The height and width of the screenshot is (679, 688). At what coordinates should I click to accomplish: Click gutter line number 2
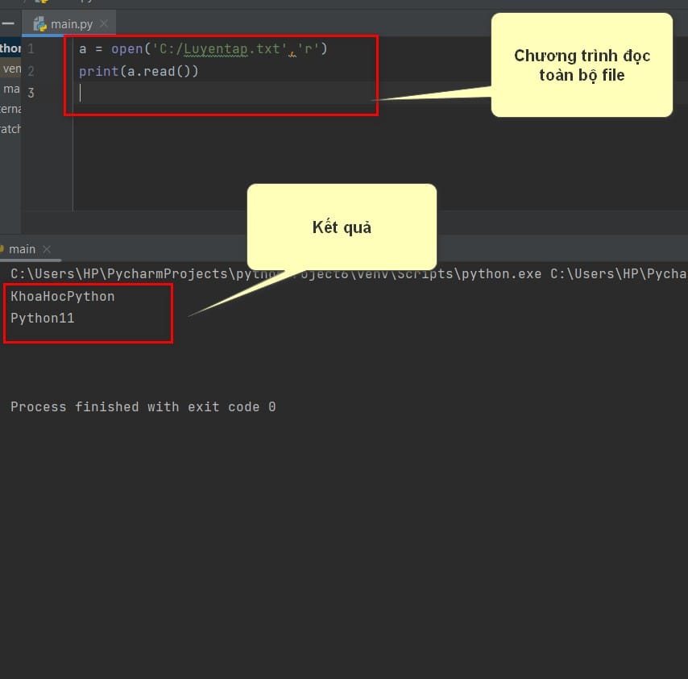(31, 71)
